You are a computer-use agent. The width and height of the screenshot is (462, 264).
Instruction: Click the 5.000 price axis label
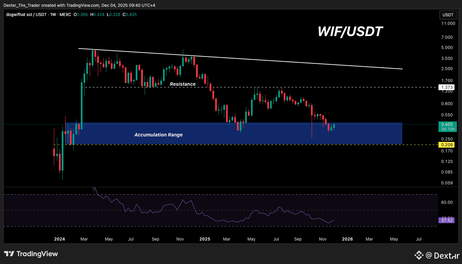(x=447, y=47)
